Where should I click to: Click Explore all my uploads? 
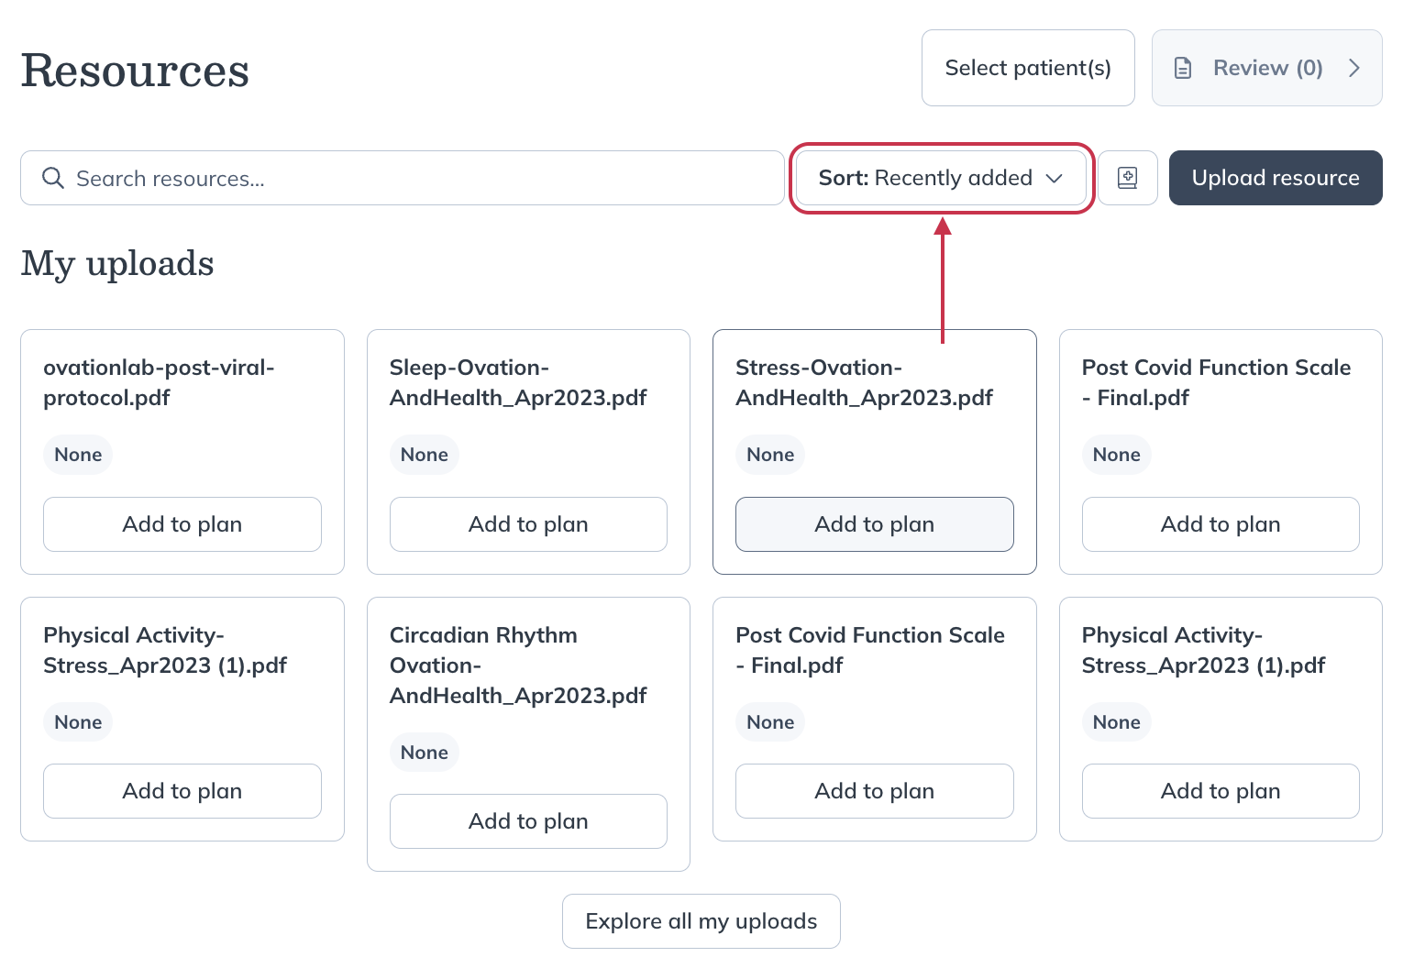(x=701, y=921)
